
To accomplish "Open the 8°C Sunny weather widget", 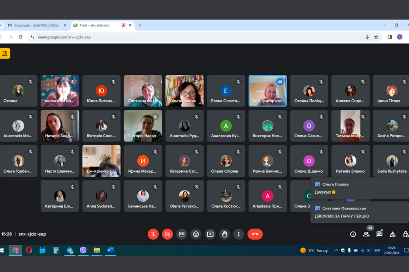I will click(x=314, y=250).
